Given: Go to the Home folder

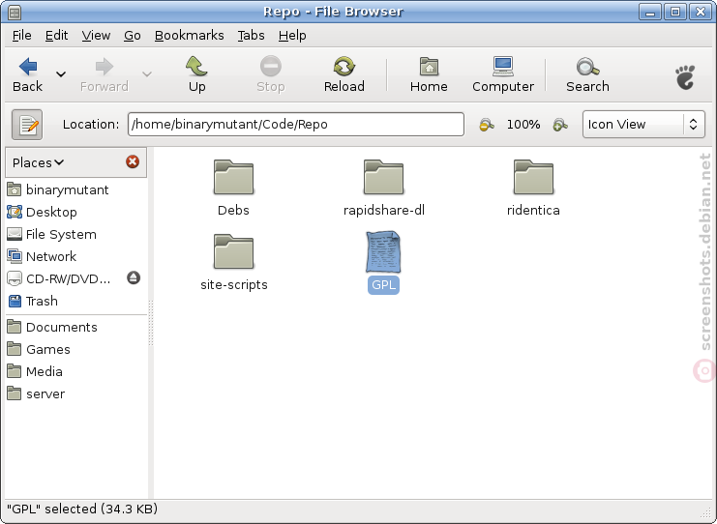Looking at the screenshot, I should pos(429,74).
